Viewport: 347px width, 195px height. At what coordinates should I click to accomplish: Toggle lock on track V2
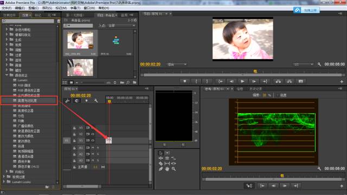point(74,134)
